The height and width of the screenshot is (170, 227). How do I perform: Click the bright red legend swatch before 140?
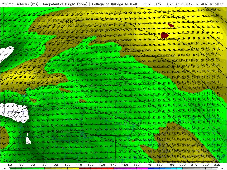(x=111, y=168)
